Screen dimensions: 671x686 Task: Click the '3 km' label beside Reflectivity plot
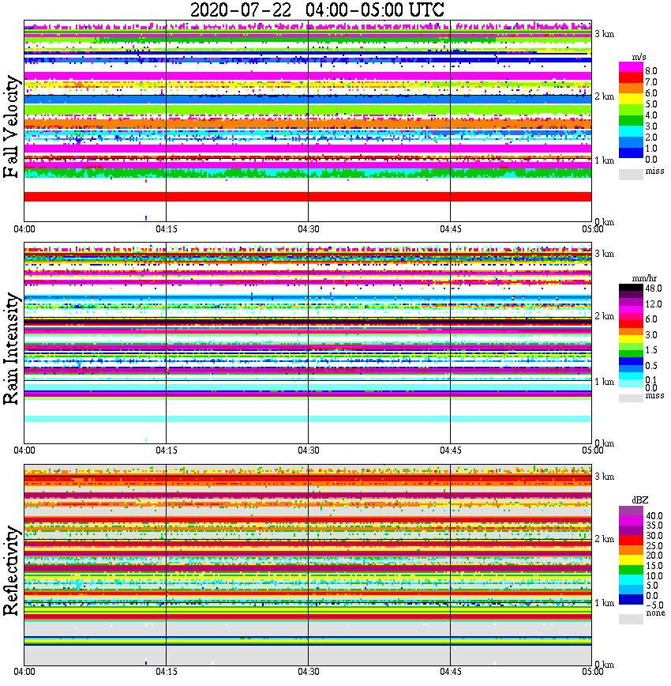coord(605,476)
